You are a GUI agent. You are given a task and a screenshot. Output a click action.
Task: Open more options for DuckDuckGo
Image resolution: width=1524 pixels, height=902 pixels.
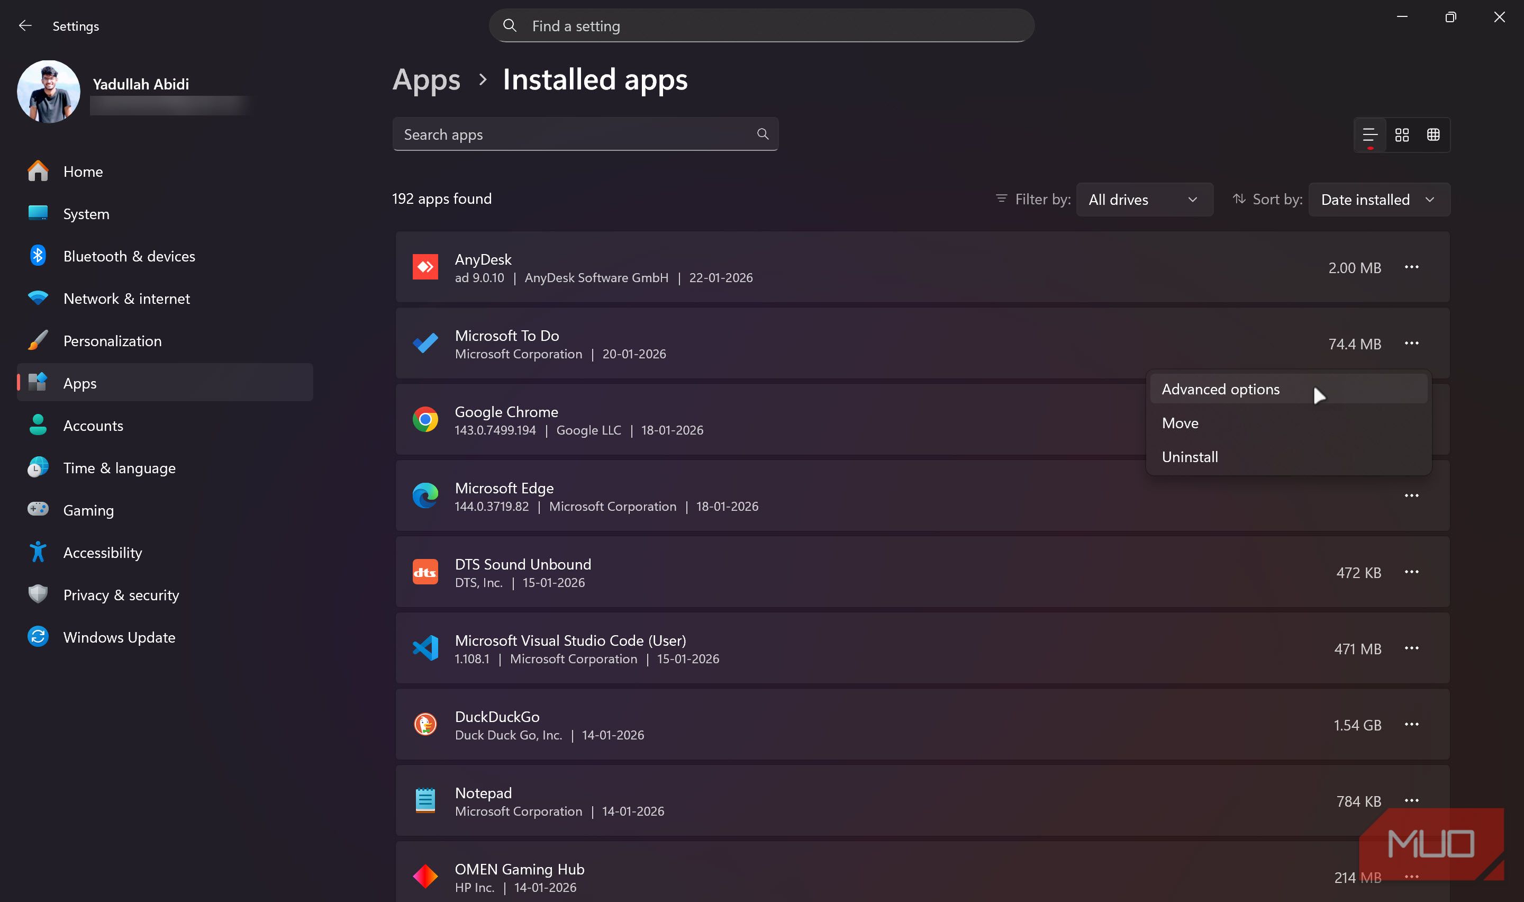tap(1411, 725)
